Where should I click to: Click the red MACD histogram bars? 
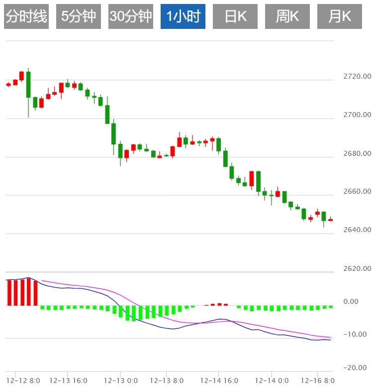22,292
